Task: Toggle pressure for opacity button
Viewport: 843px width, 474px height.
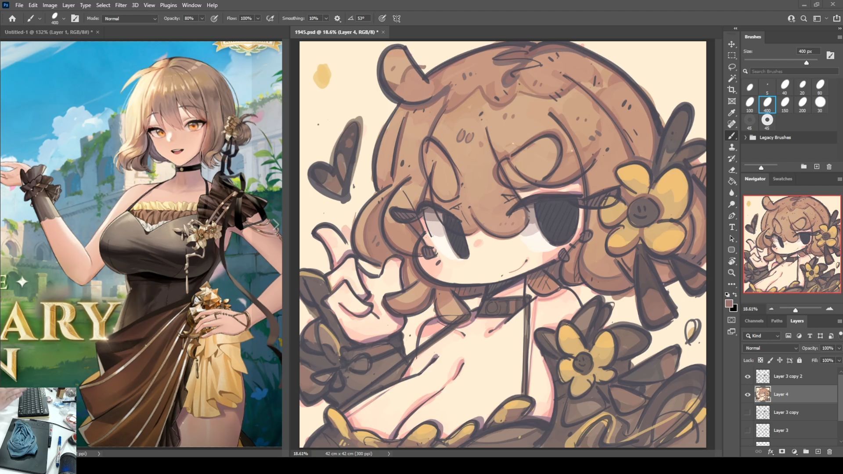Action: click(x=214, y=18)
